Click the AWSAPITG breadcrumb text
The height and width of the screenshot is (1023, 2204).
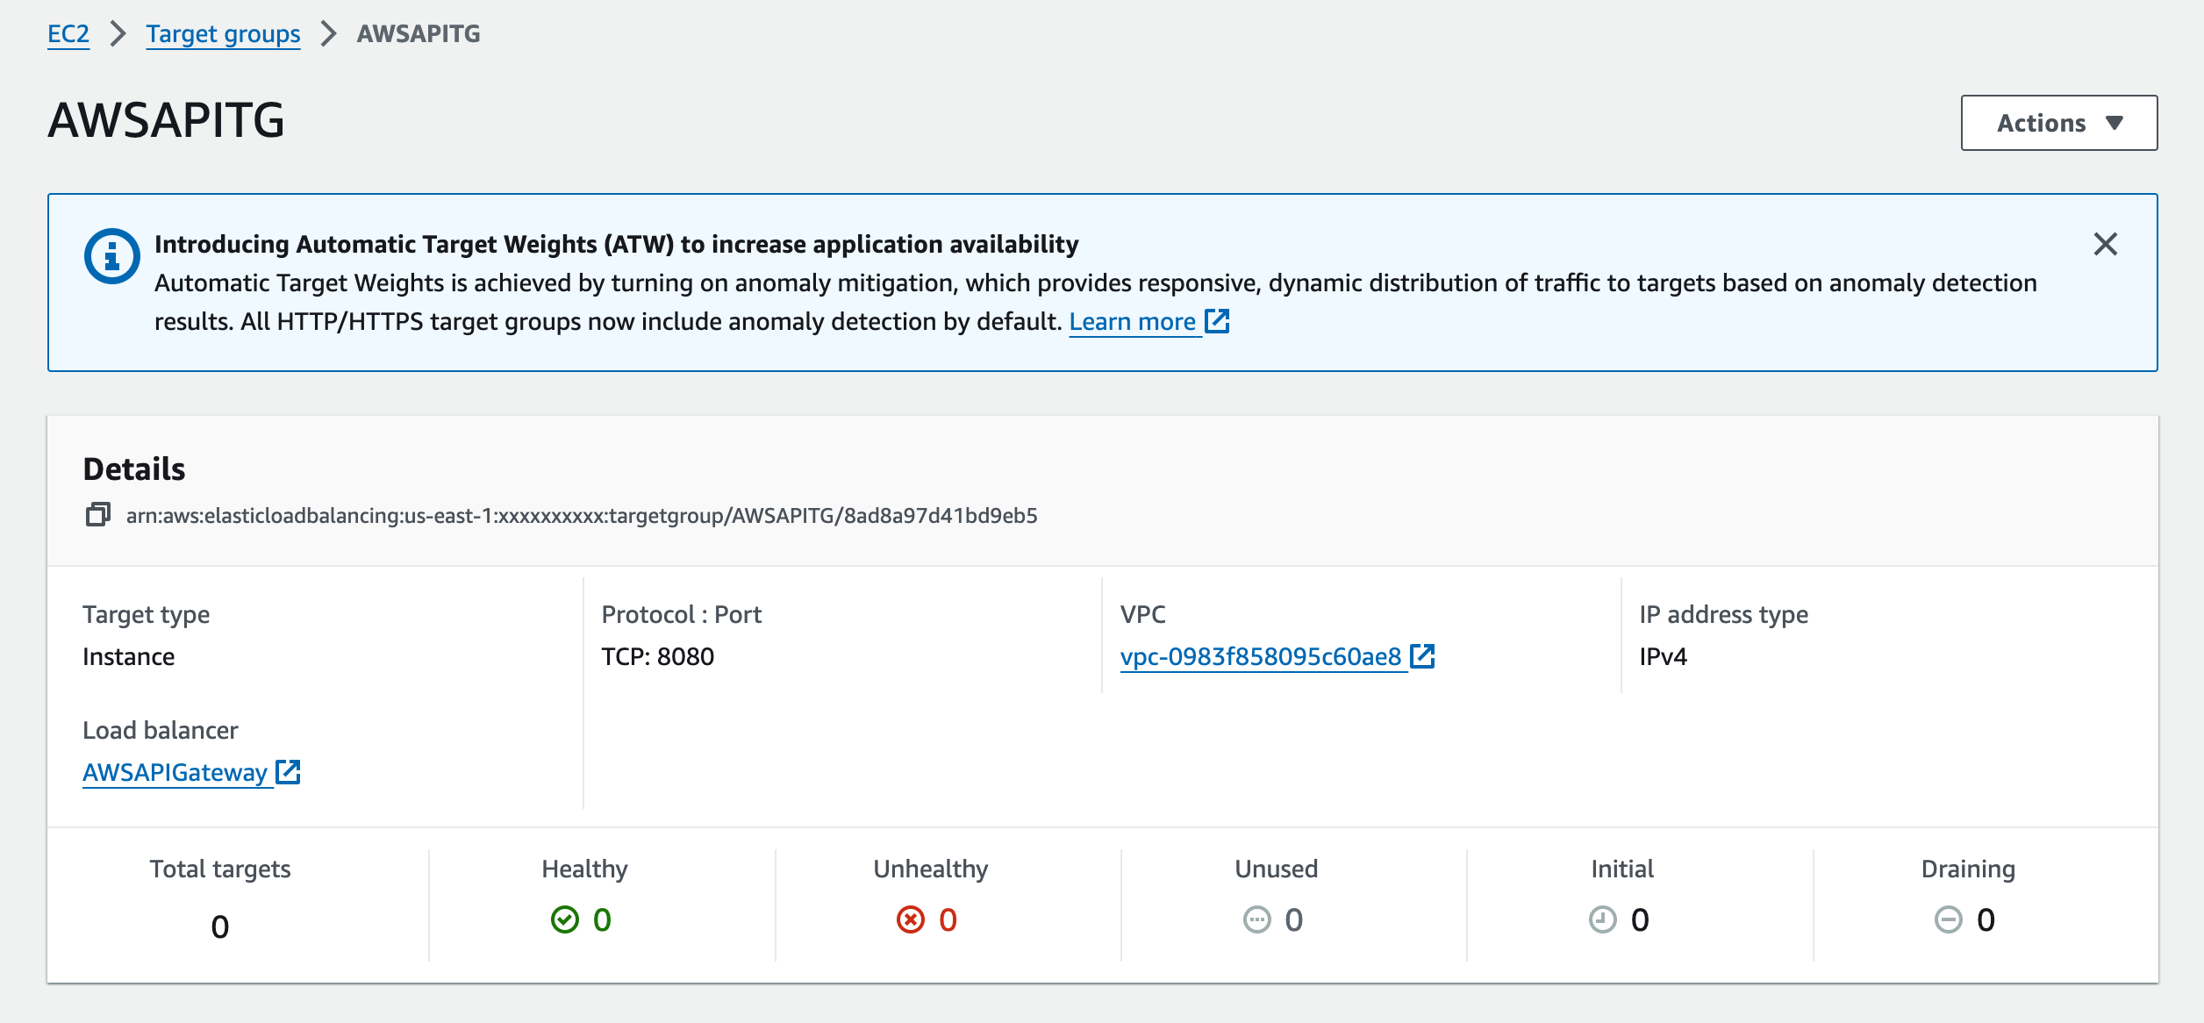click(419, 33)
